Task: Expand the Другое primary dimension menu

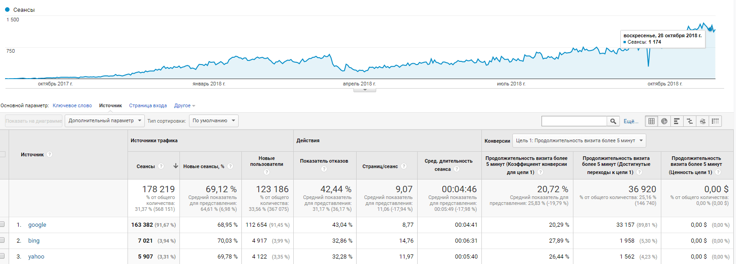Action: 184,105
